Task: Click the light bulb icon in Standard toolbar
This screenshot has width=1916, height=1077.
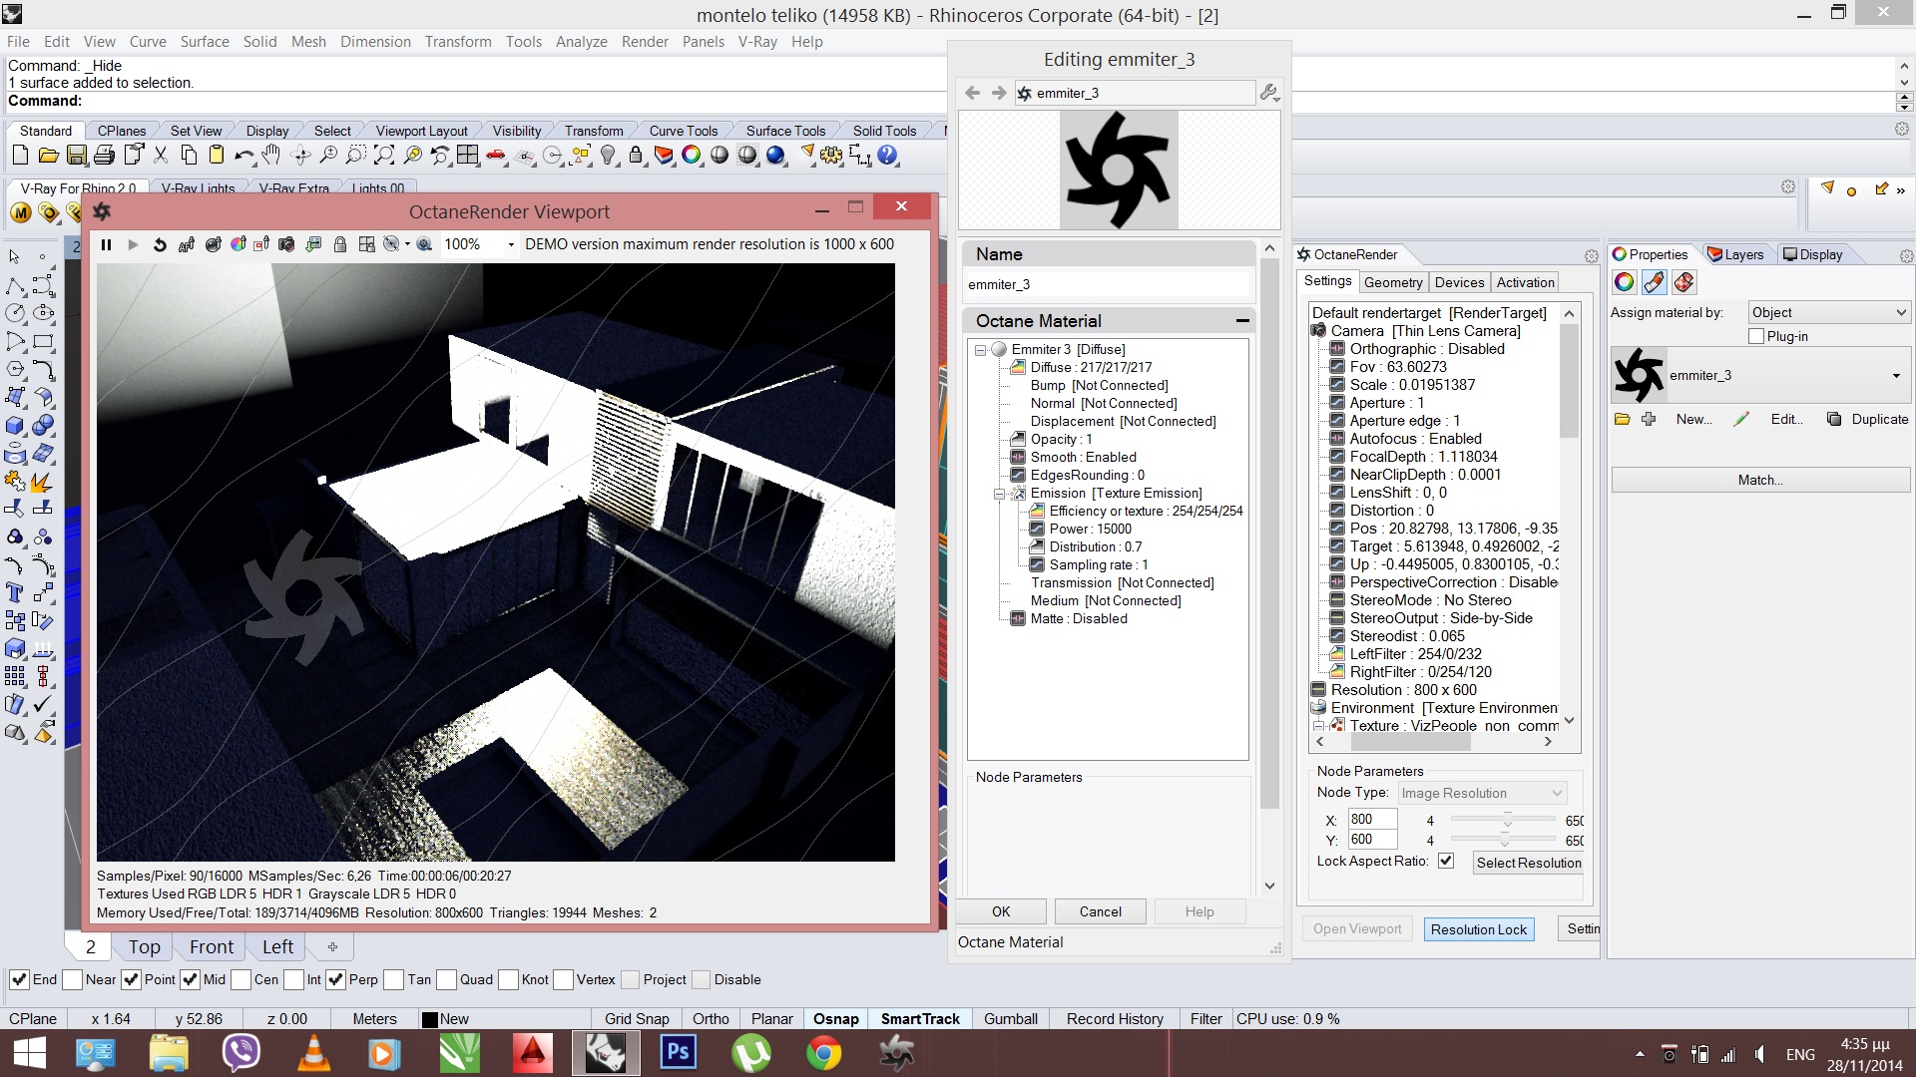Action: 608,155
